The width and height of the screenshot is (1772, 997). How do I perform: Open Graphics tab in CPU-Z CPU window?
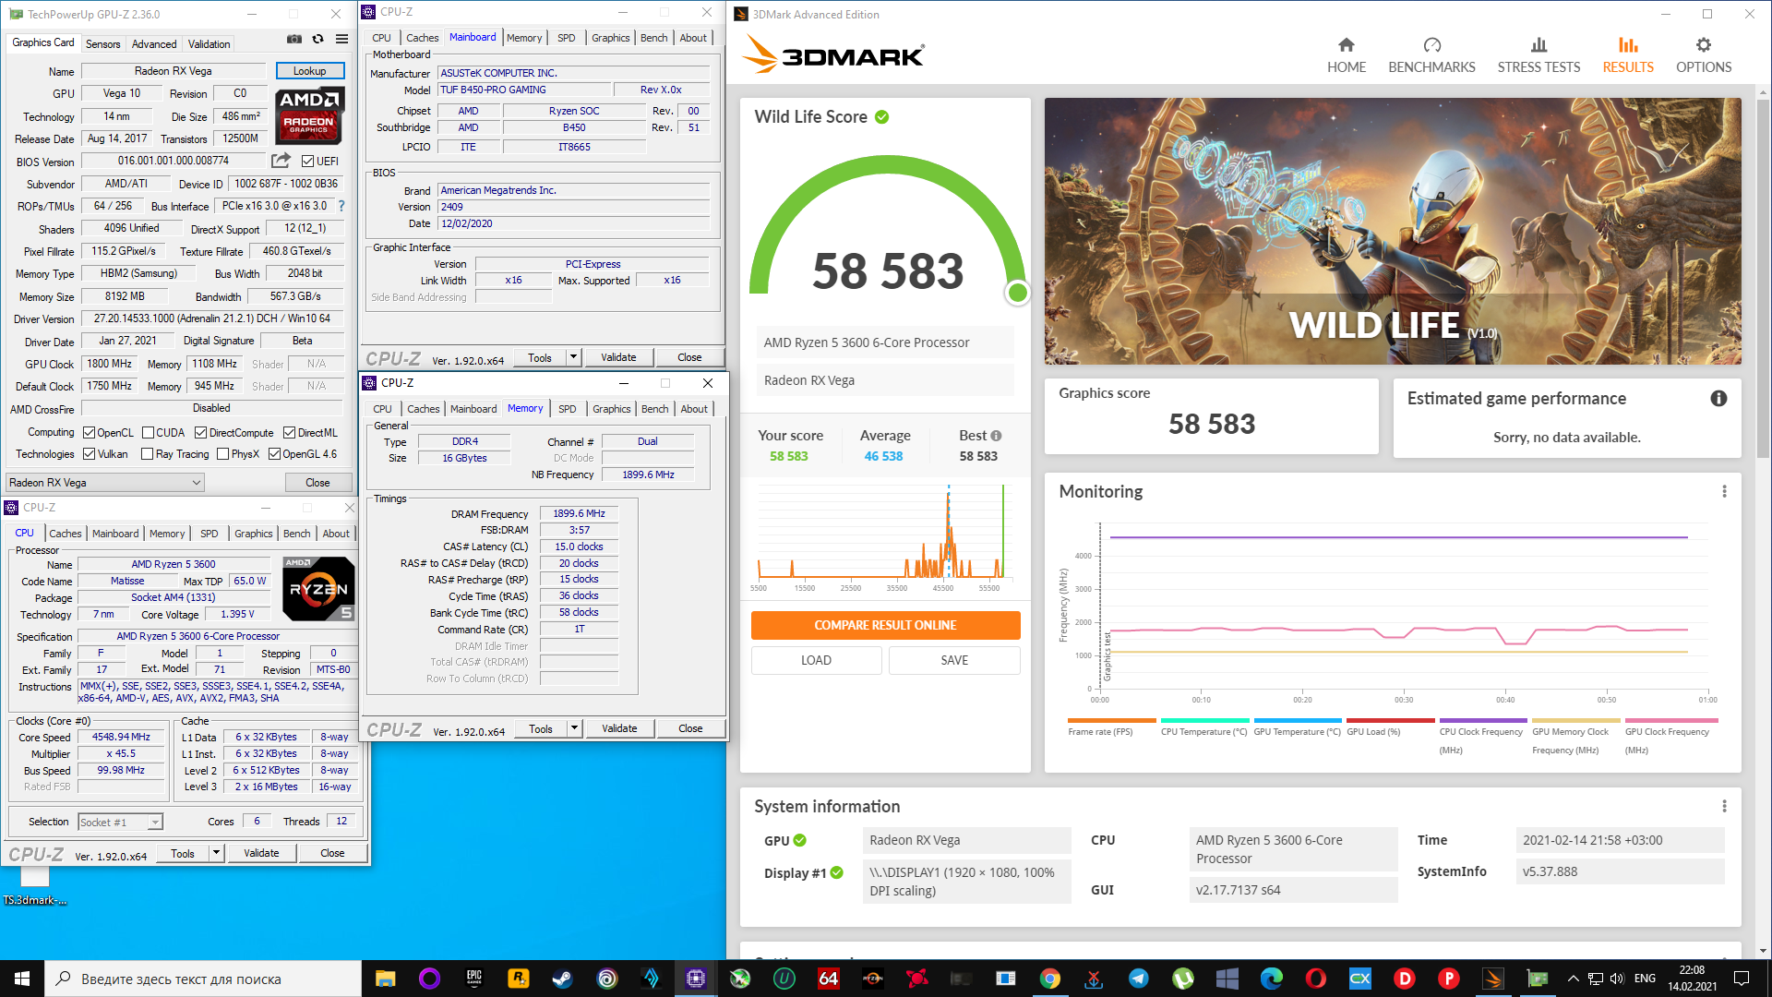[x=254, y=534]
